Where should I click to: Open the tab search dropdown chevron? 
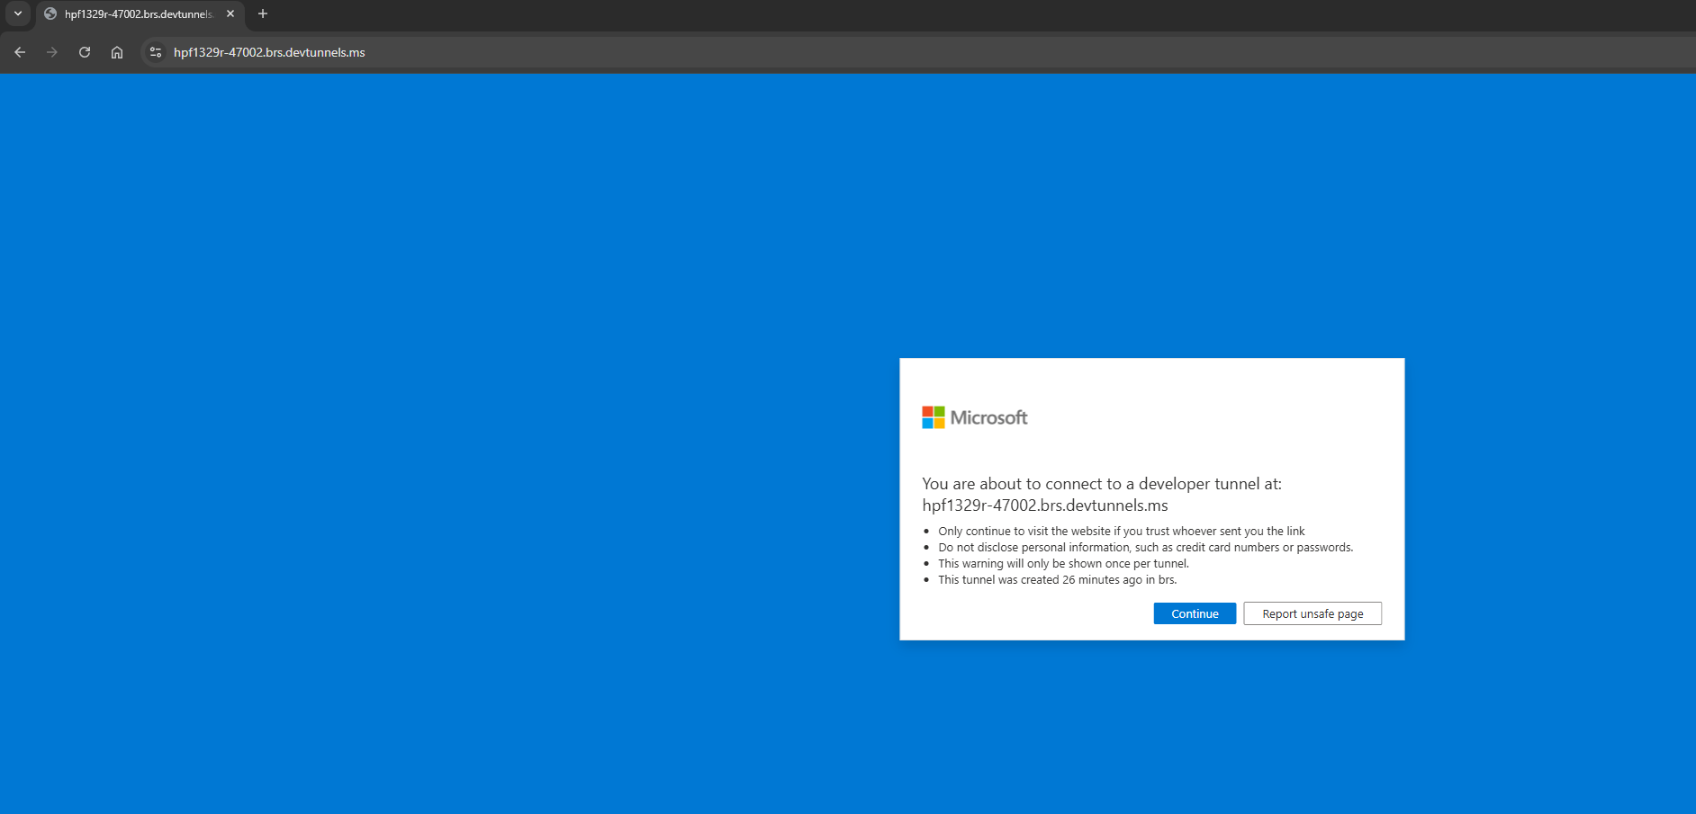pos(18,13)
